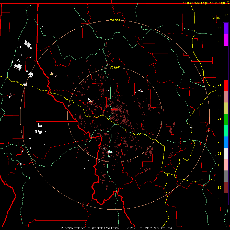The height and width of the screenshot is (230, 230).
Task: Click the [CLAS] legend header
Action: click(x=216, y=18)
